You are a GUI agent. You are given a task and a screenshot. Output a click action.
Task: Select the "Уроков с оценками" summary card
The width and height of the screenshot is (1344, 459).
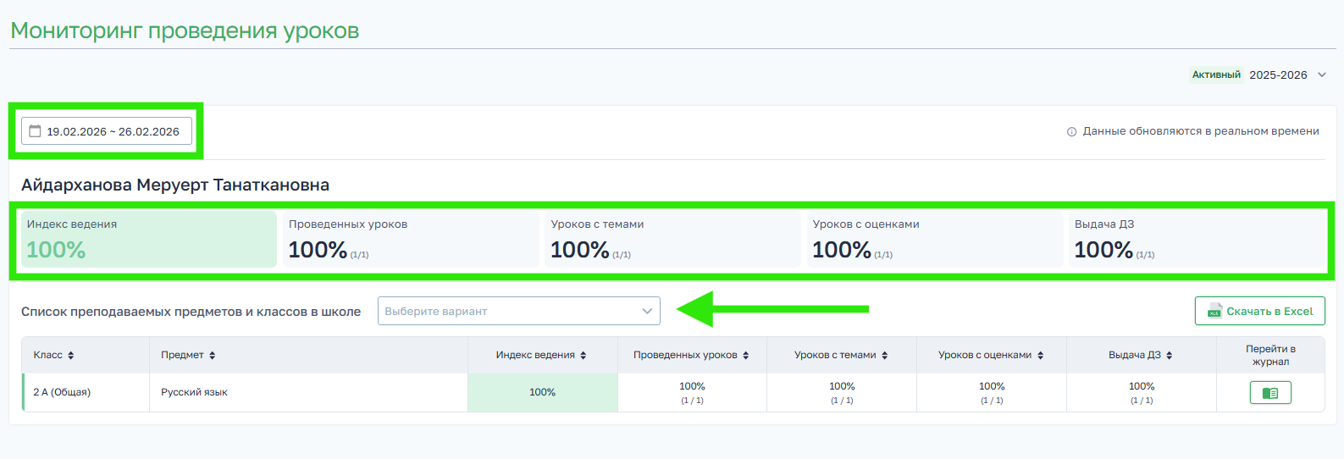tap(935, 240)
